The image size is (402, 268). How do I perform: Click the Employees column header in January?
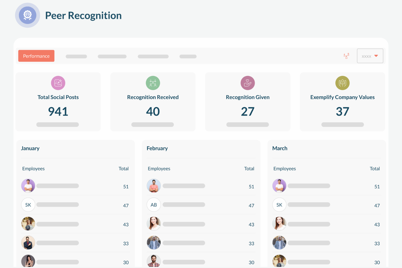[x=33, y=168]
